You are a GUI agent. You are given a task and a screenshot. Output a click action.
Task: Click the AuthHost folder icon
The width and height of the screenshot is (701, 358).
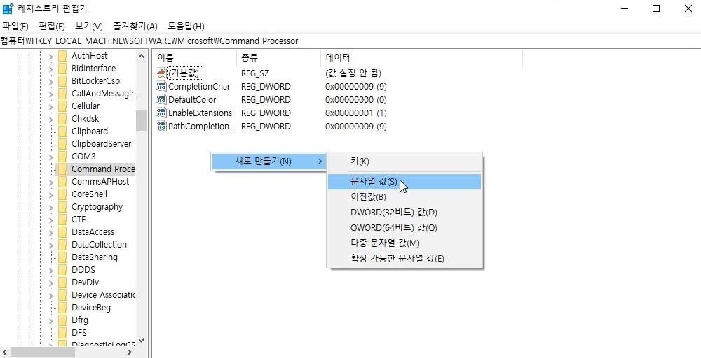pyautogui.click(x=62, y=56)
